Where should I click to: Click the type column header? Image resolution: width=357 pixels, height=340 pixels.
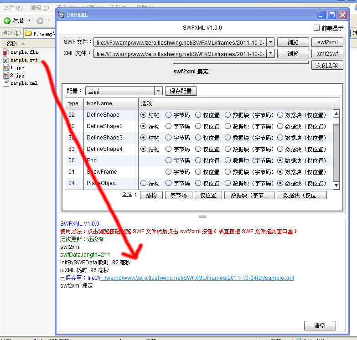[74, 103]
